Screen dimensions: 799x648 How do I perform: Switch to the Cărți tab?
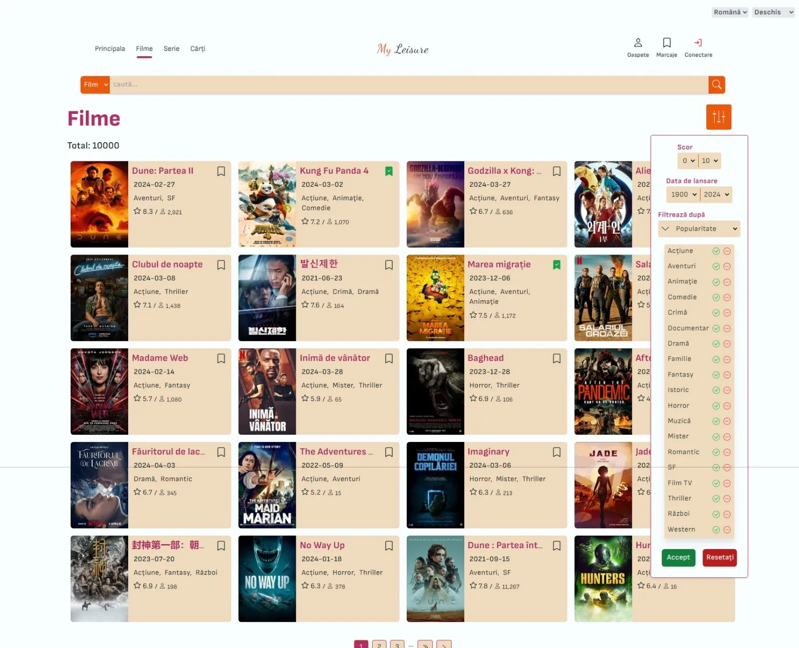198,49
